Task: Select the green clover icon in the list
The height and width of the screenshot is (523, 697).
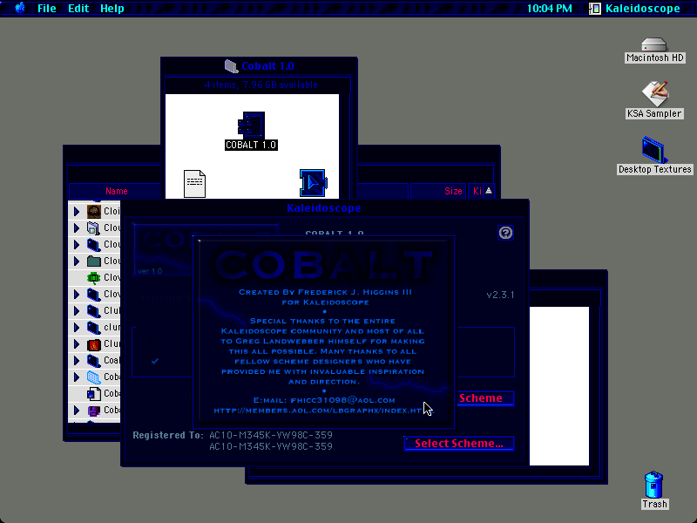Action: point(94,277)
